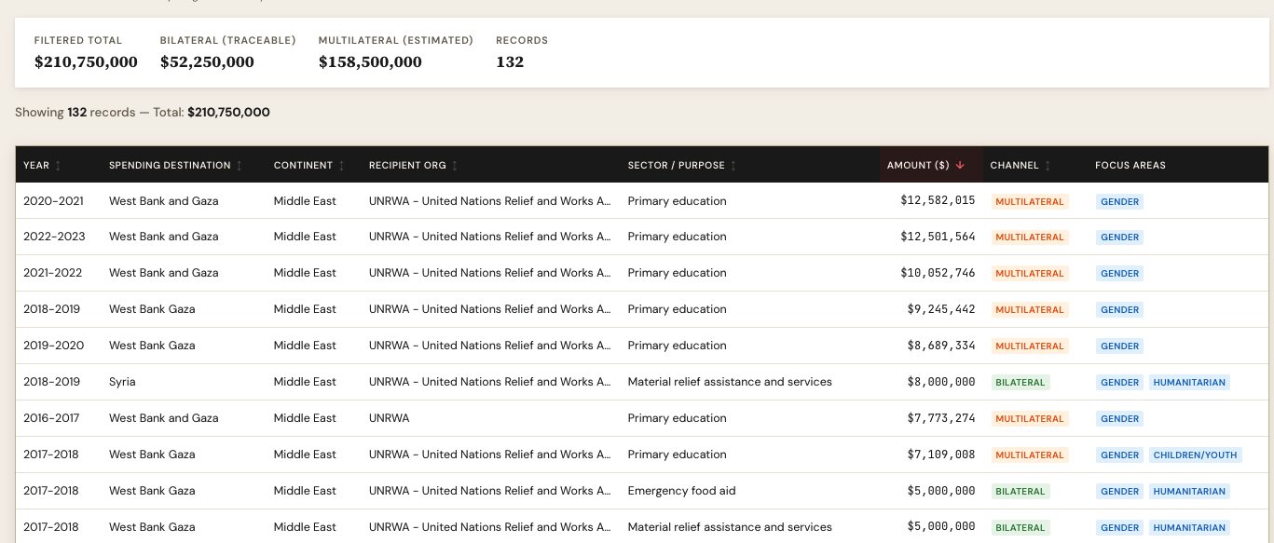Select the Focus Areas column header
Image resolution: width=1274 pixels, height=543 pixels.
(1130, 166)
